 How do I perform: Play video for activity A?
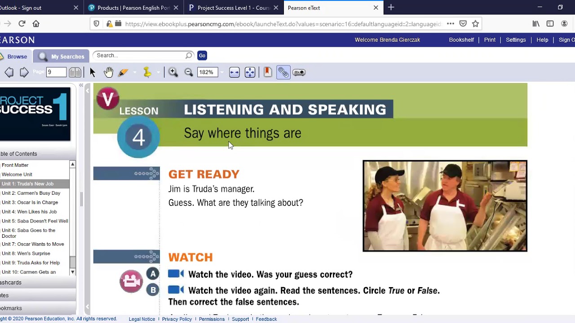(x=176, y=274)
